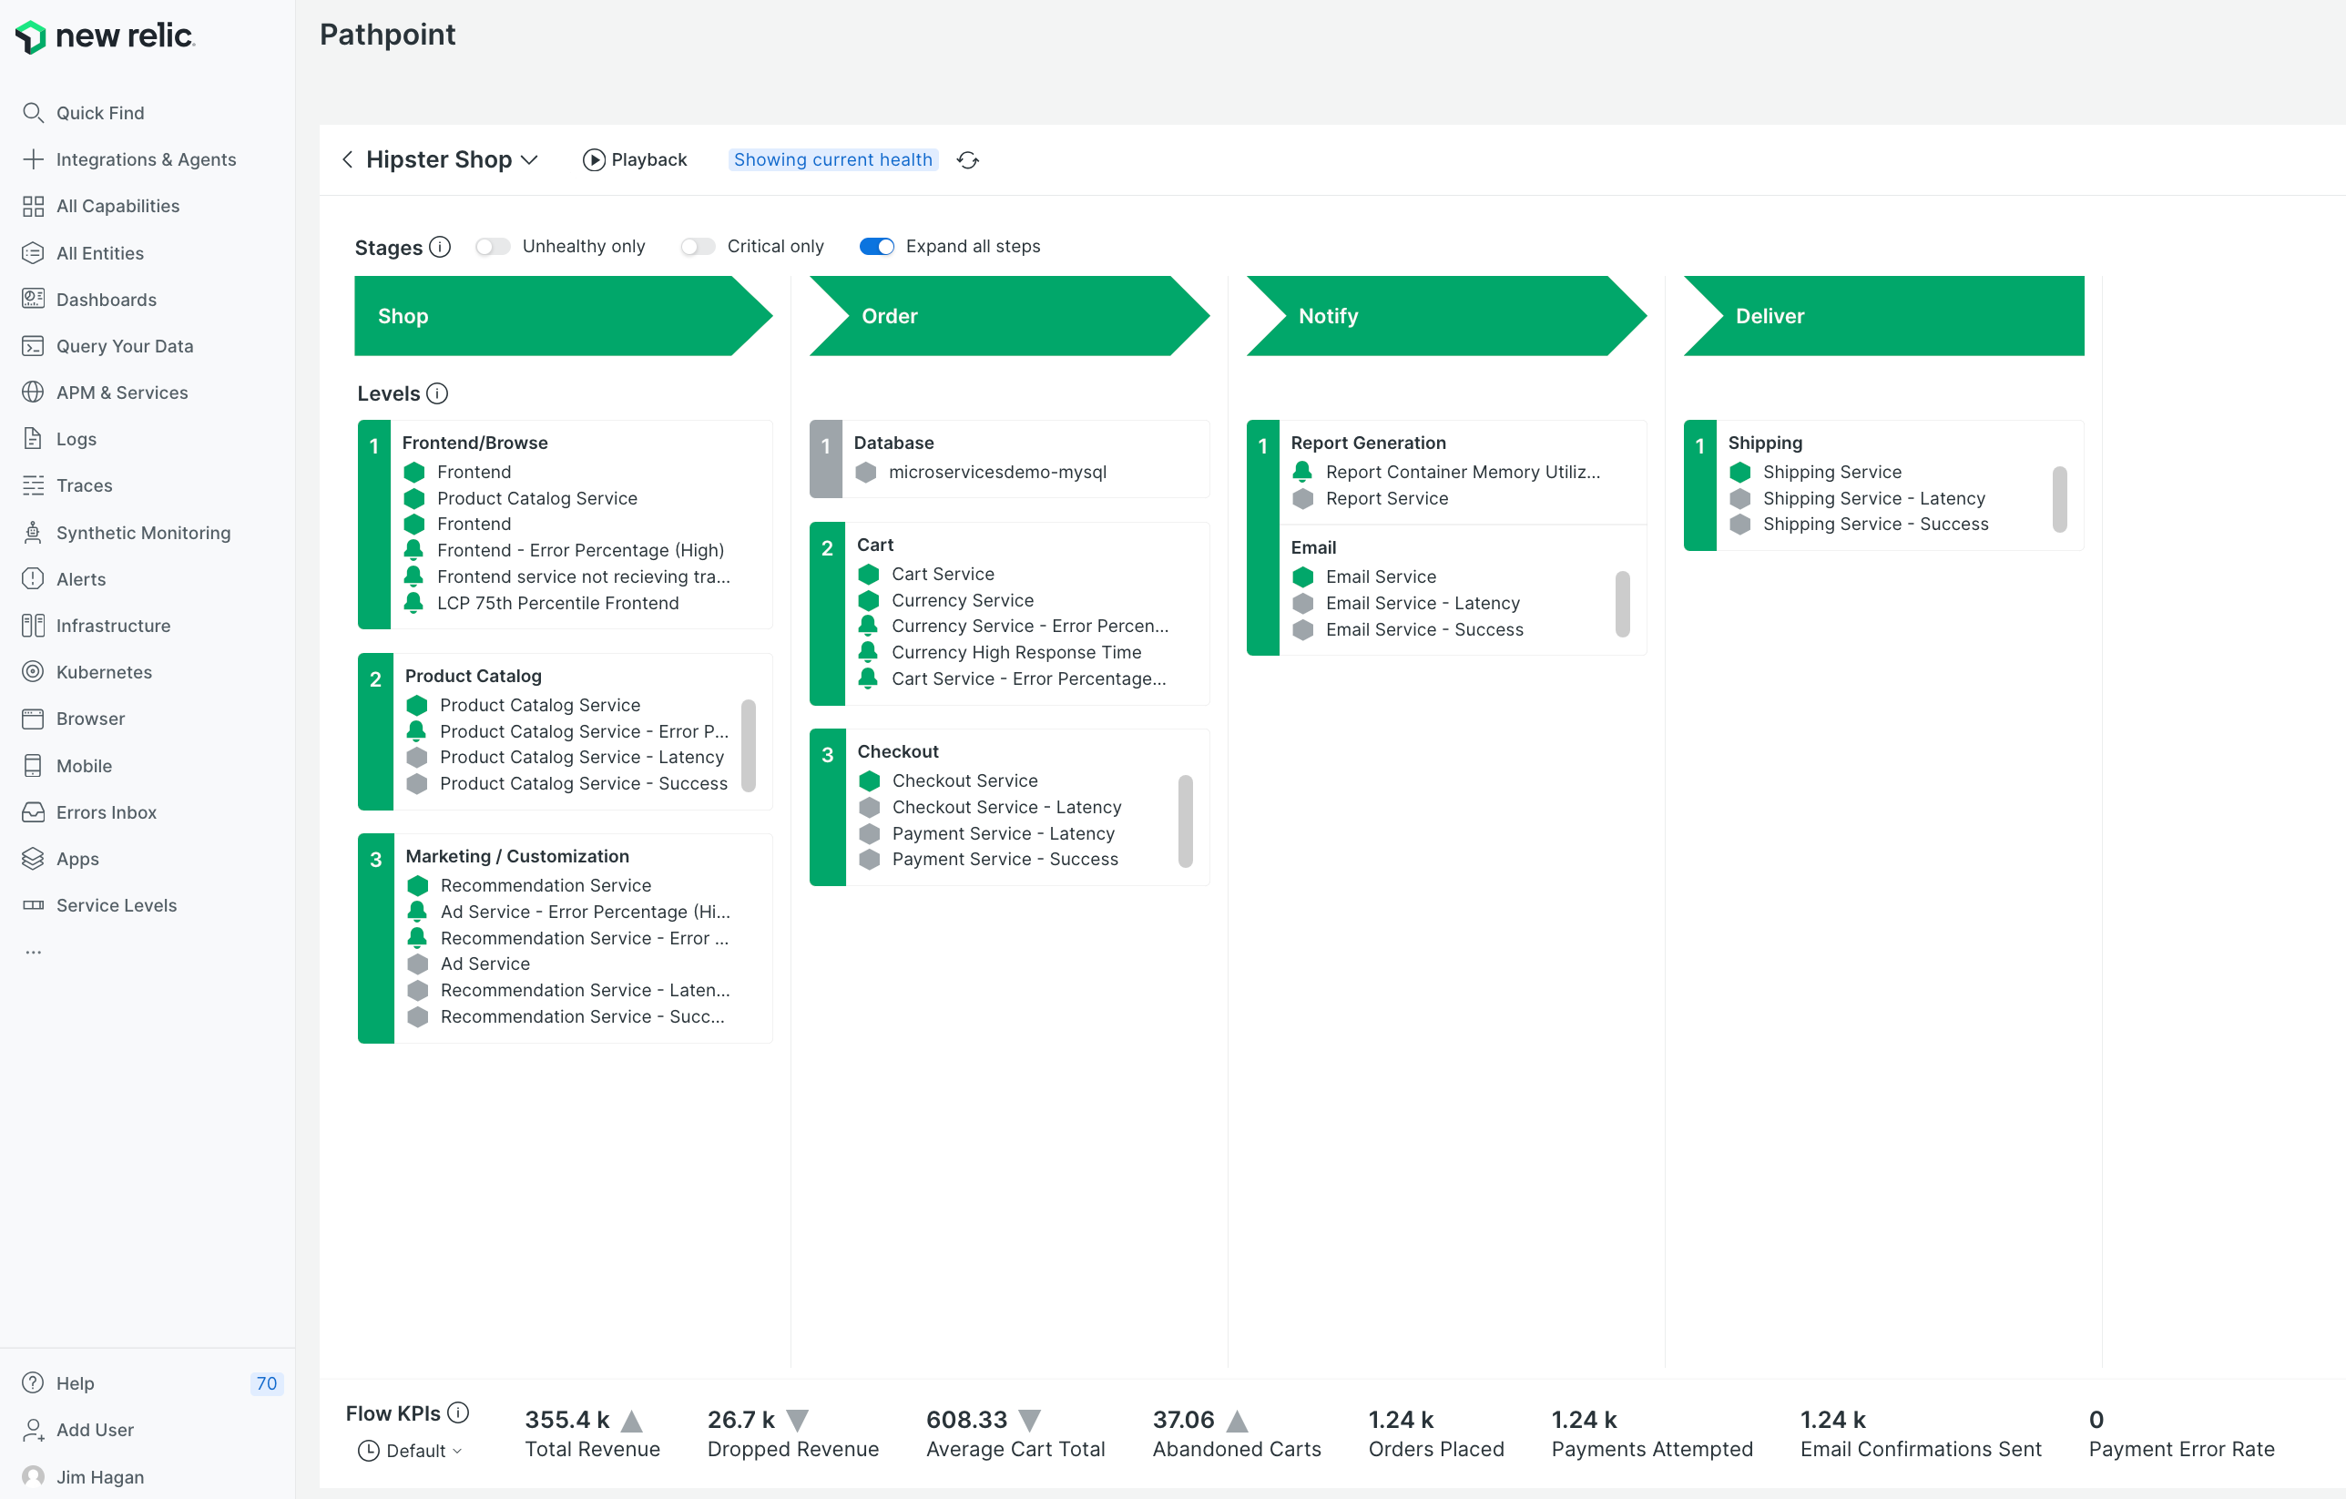The image size is (2346, 1499).
Task: Click the Checkout step scrollbar
Action: pos(1186,821)
